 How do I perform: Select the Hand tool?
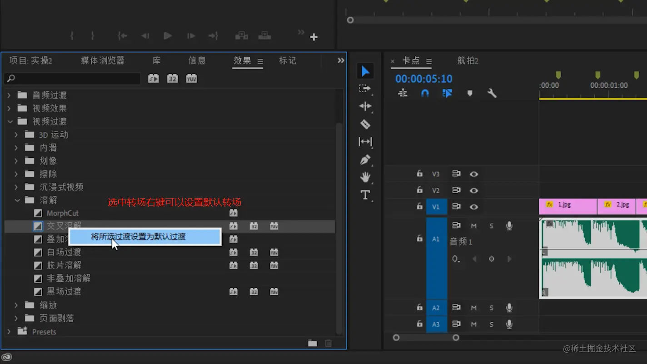365,177
